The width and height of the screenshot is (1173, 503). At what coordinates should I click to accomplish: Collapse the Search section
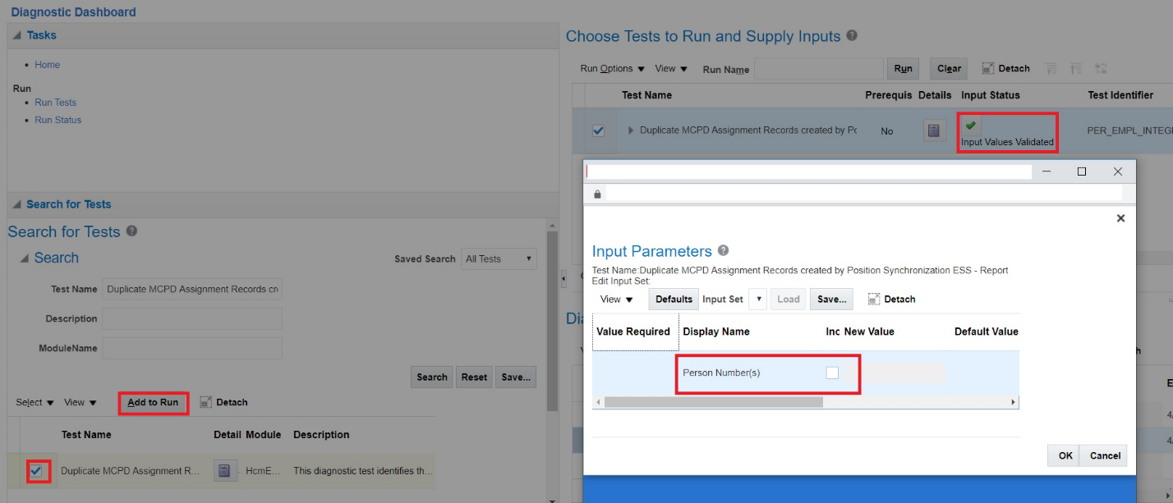click(24, 258)
